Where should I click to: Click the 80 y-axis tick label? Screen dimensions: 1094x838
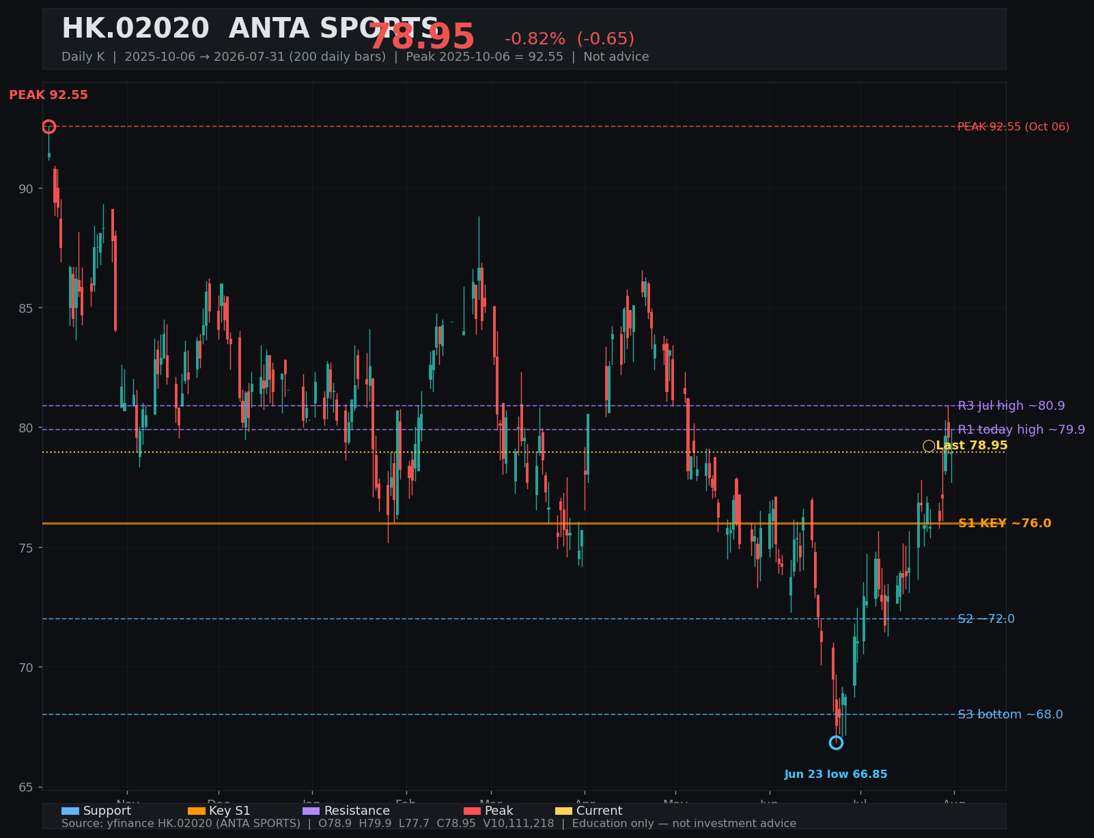point(26,428)
